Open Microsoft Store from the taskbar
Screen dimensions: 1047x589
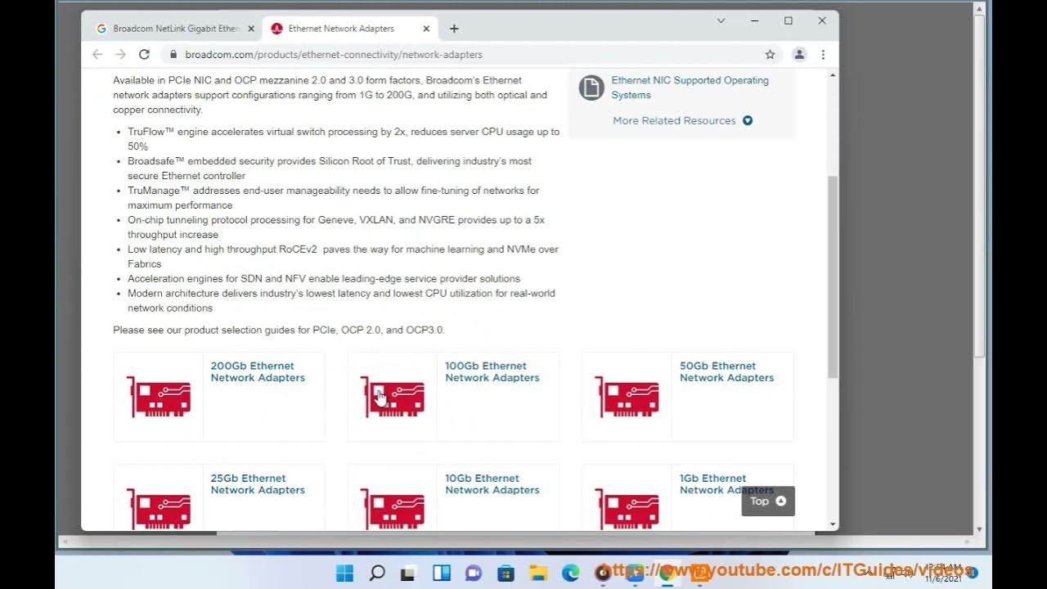pos(506,573)
